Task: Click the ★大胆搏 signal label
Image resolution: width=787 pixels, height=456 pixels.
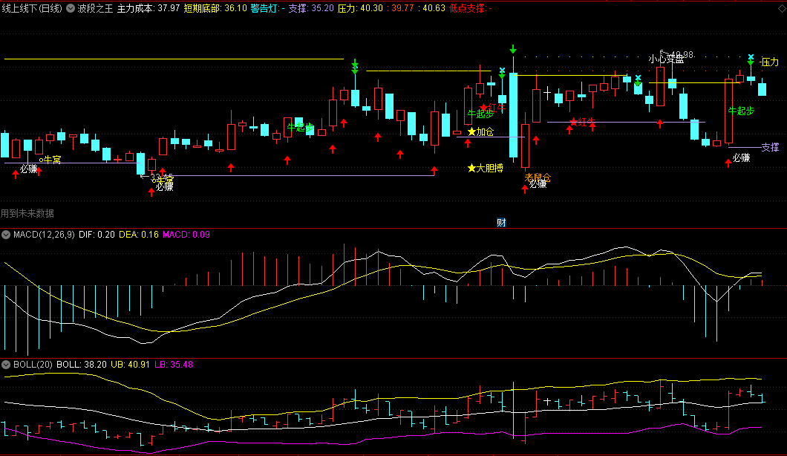Action: (485, 169)
